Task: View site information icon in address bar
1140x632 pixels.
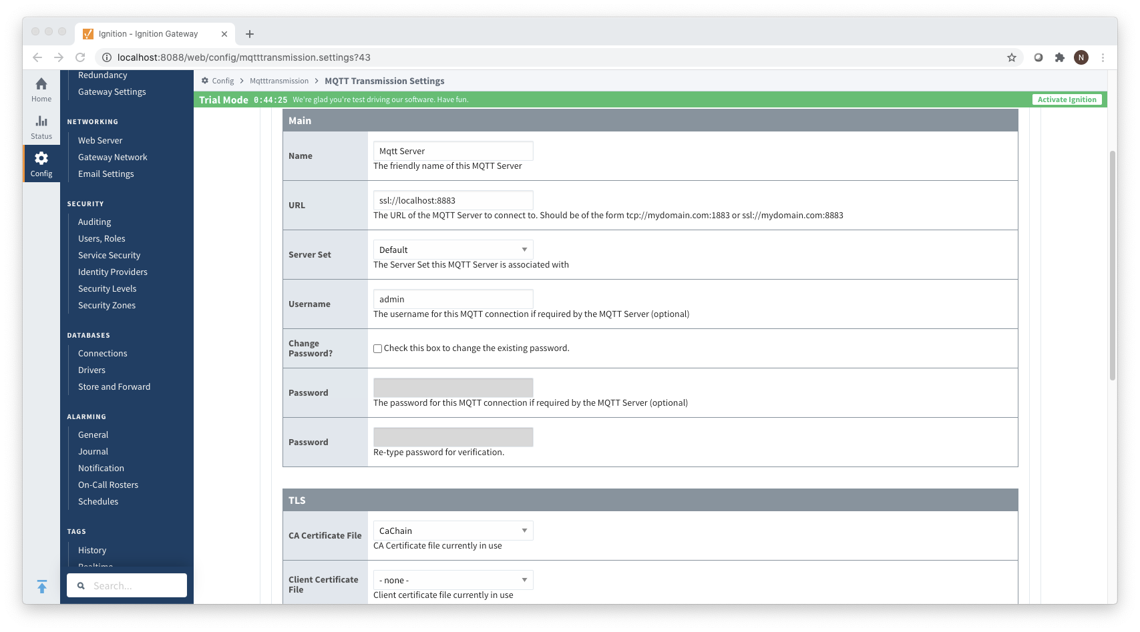Action: tap(106, 57)
